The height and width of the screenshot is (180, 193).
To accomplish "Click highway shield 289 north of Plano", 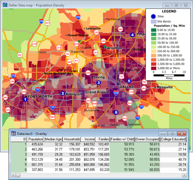I will click(120, 29).
